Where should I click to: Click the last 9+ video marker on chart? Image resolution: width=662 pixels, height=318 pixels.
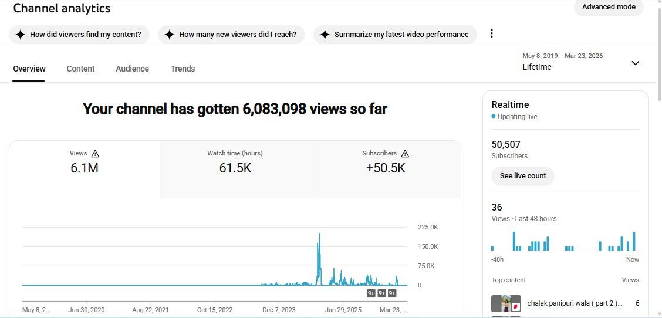click(x=392, y=293)
